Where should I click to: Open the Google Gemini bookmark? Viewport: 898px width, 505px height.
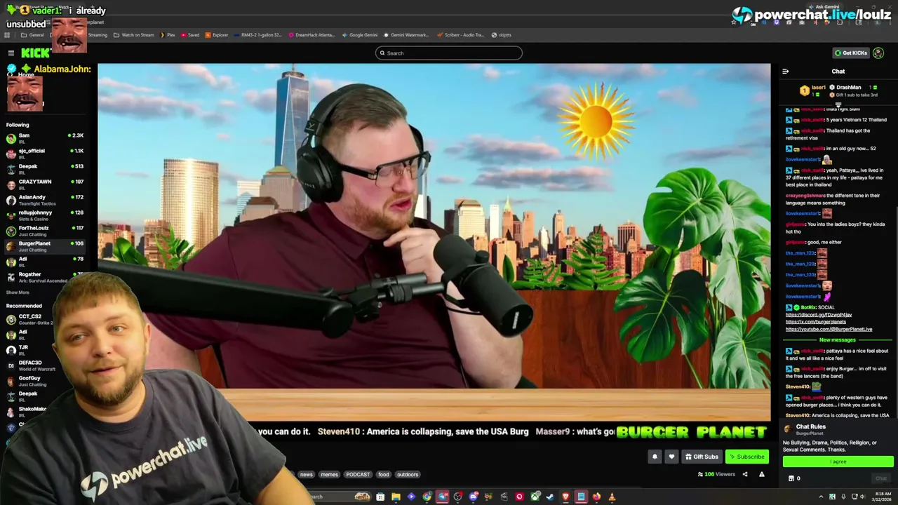pos(359,35)
